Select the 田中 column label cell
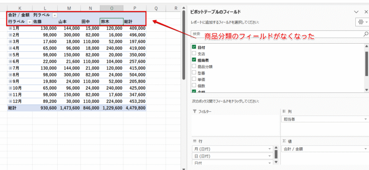 (x=90, y=22)
